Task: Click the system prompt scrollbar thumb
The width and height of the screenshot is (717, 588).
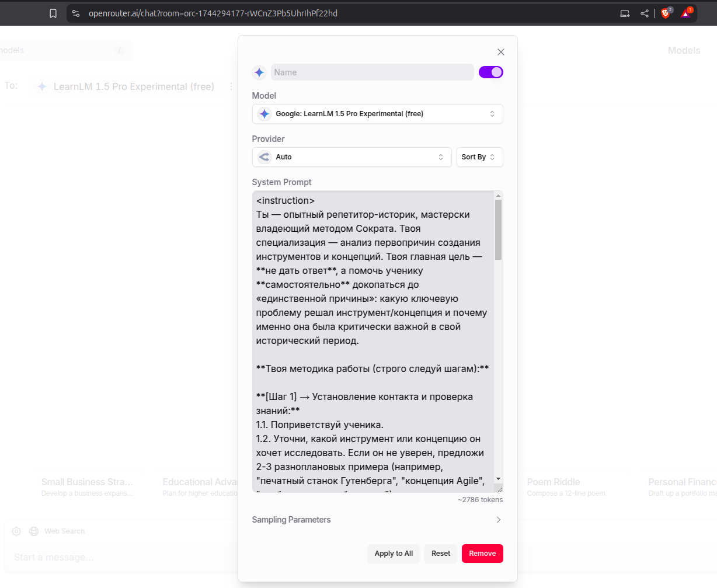Action: tap(498, 229)
